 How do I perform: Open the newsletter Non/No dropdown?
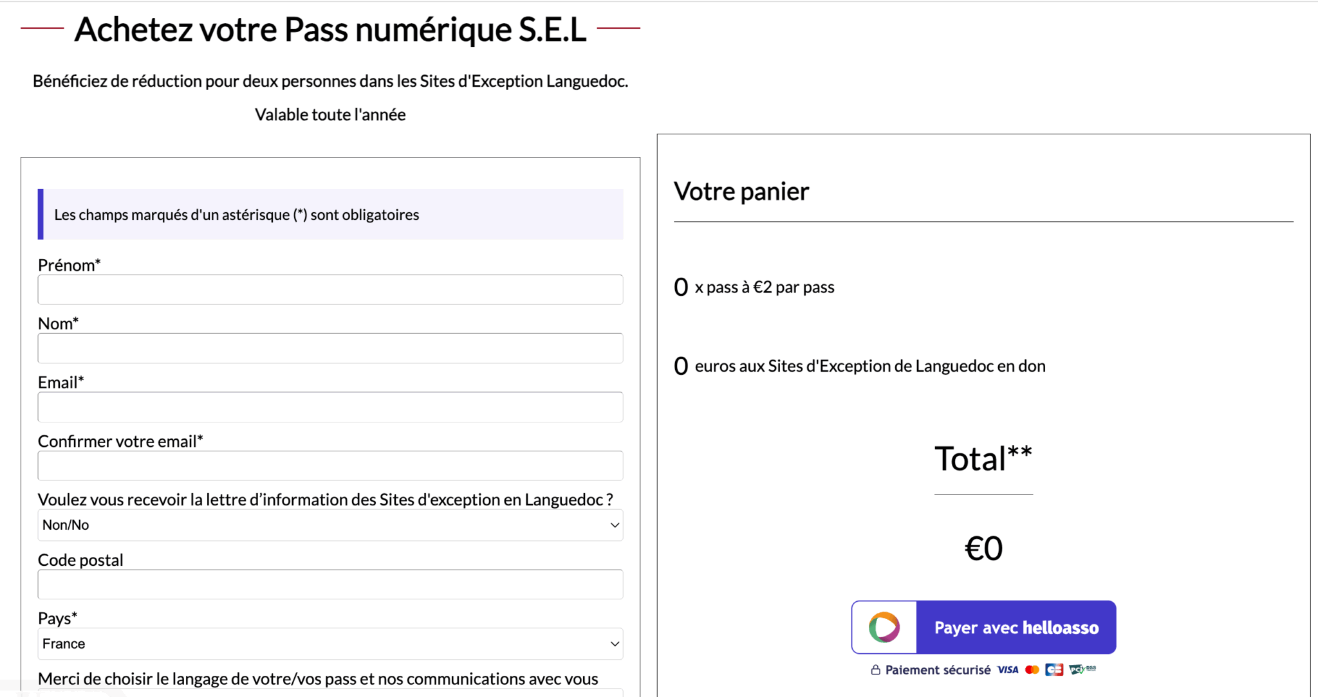pyautogui.click(x=329, y=525)
